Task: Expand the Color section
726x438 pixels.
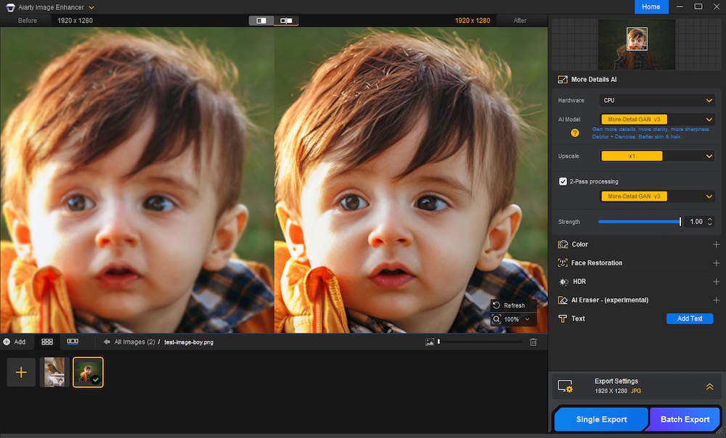Action: tap(716, 245)
